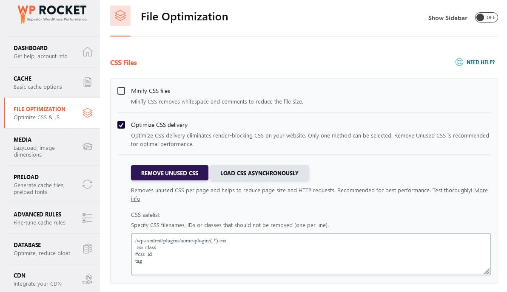Click the Cache document icon
The width and height of the screenshot is (507, 292).
(87, 82)
